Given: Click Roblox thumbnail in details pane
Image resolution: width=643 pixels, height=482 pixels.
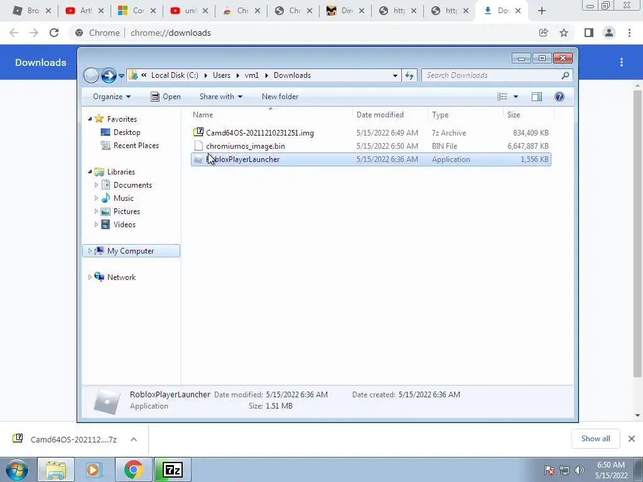Looking at the screenshot, I should (107, 400).
